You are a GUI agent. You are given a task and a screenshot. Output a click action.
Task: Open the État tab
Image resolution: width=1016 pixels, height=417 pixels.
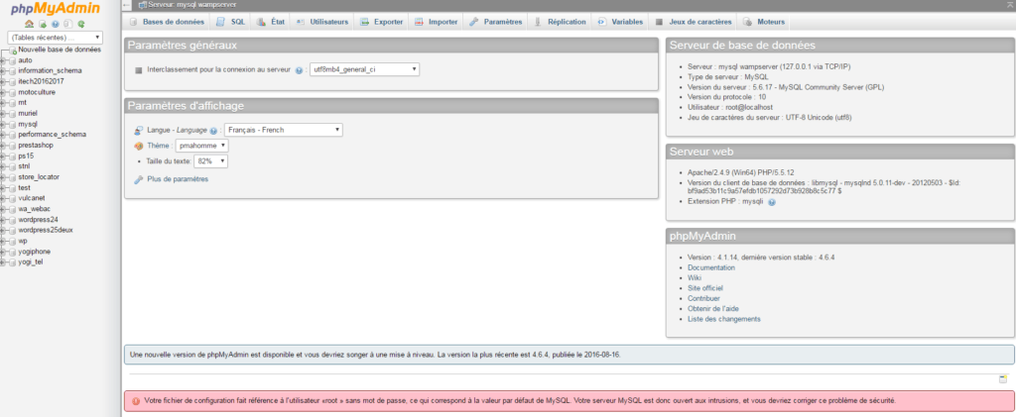(270, 22)
